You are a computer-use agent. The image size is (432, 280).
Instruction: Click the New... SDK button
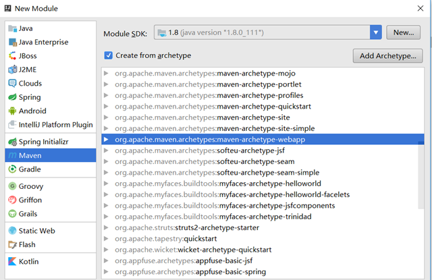click(404, 32)
